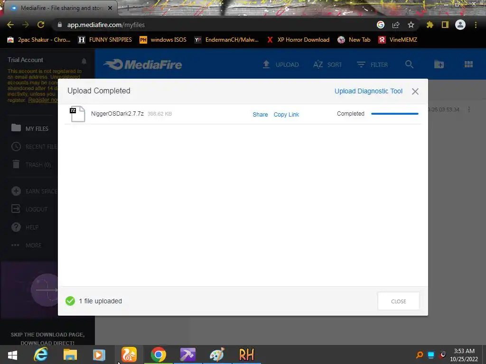Image resolution: width=486 pixels, height=364 pixels.
Task: Open the Upload Diagnostic Tool link
Action: pos(368,91)
